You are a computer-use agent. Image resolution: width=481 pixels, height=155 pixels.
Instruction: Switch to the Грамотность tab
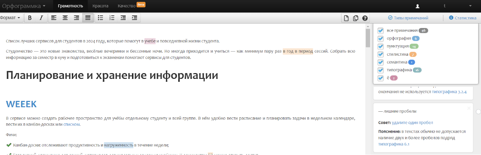[x=70, y=6]
